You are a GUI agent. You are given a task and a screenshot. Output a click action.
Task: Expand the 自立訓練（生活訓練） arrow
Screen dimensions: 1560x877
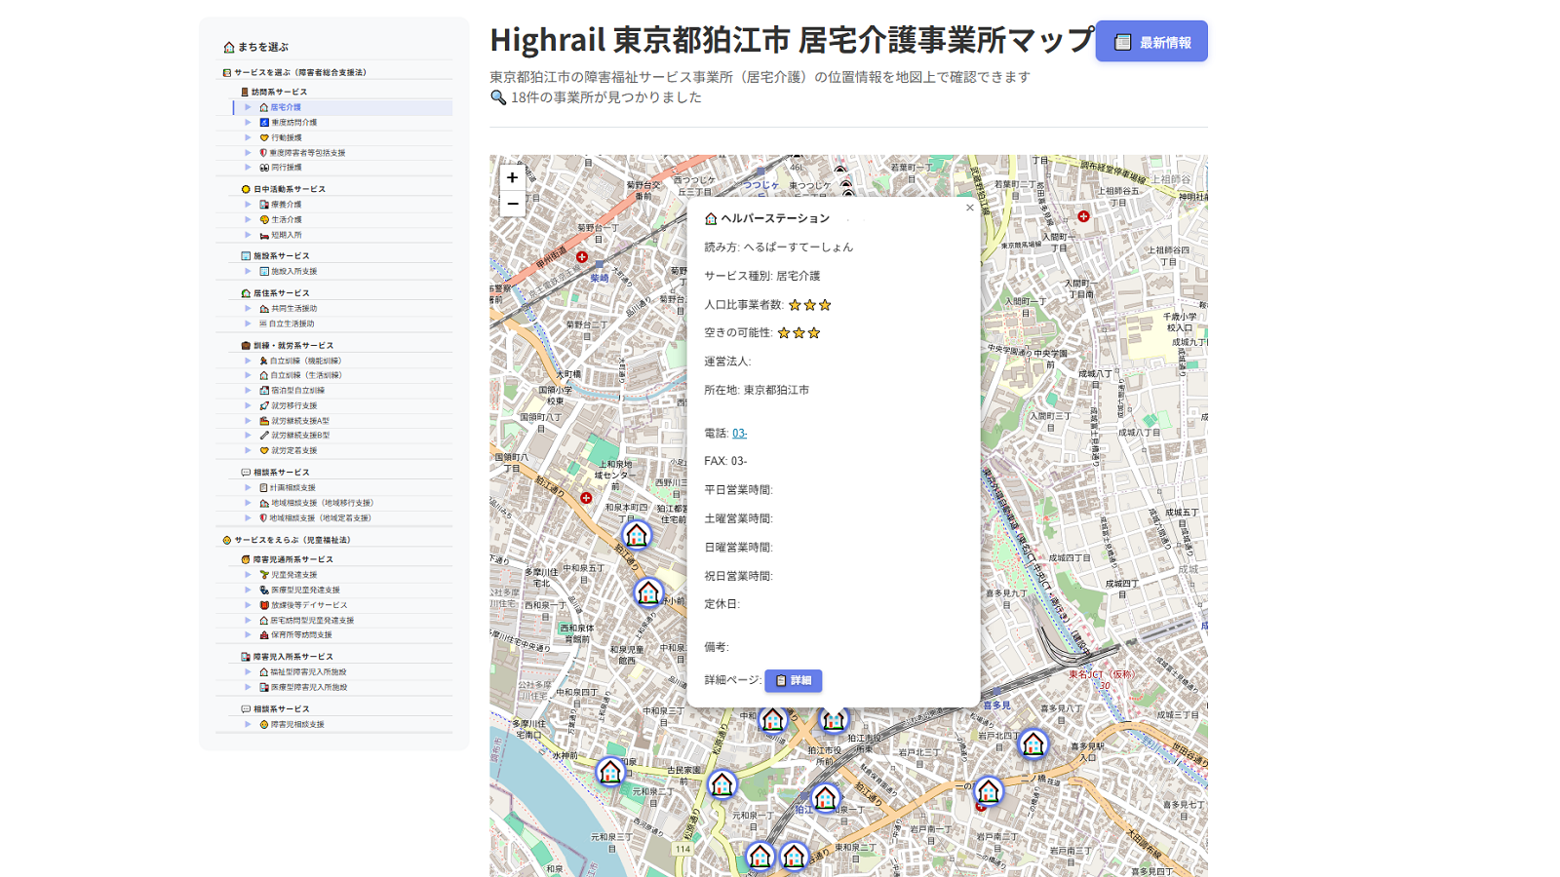[248, 375]
